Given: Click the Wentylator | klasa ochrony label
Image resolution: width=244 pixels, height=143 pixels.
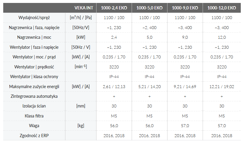Looking at the screenshot, I should (x=34, y=77).
